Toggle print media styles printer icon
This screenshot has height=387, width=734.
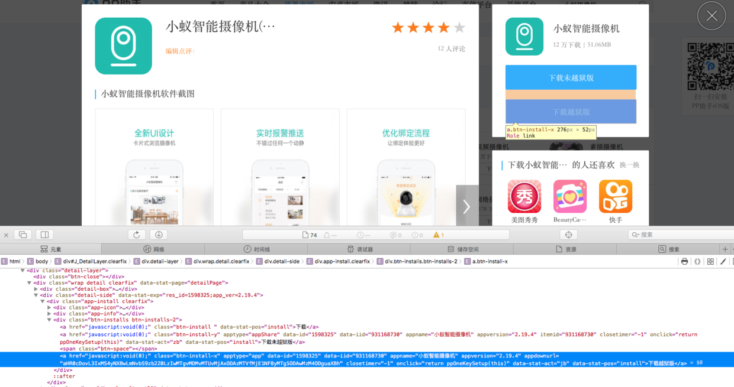(x=684, y=261)
